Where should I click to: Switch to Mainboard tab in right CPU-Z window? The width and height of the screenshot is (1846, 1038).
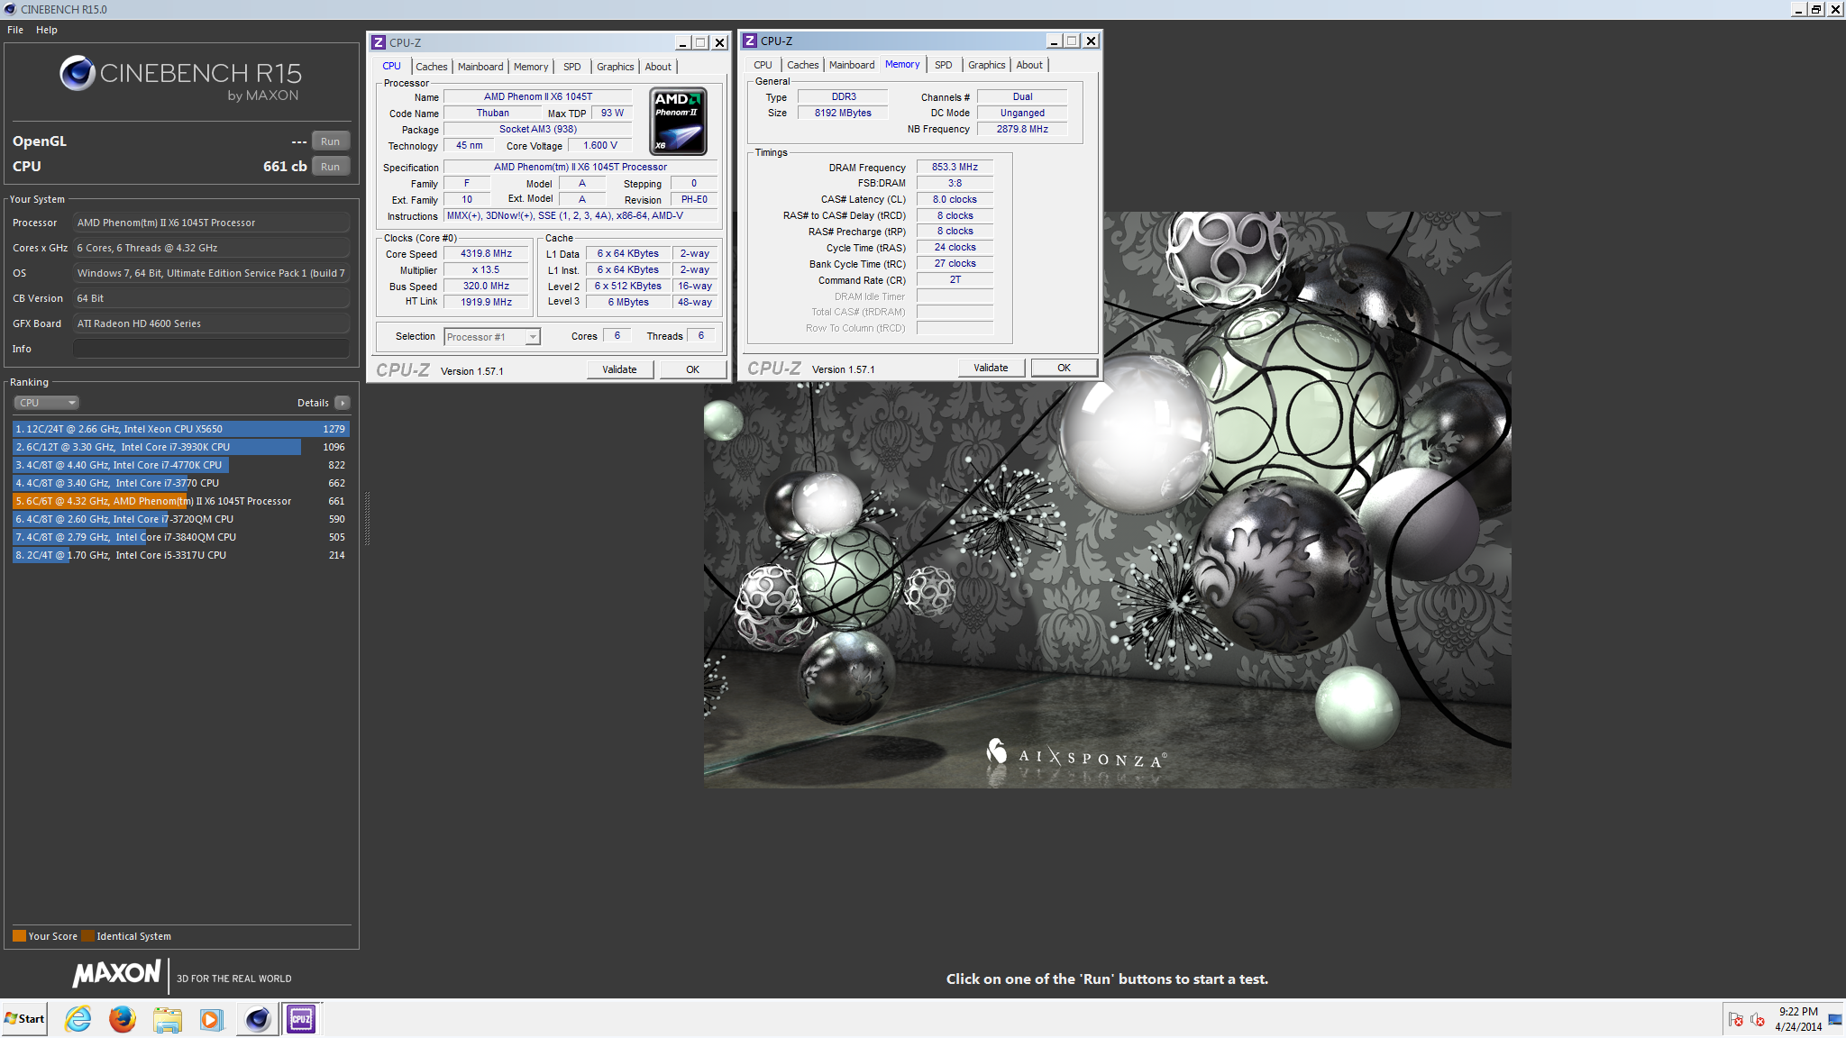(852, 65)
